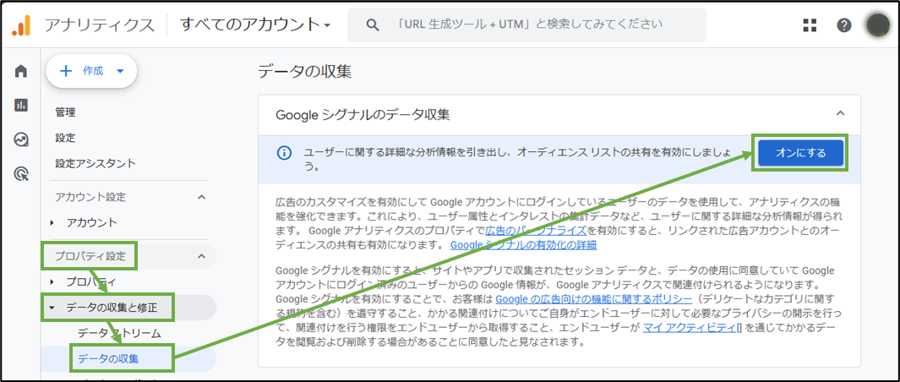
Task: Open データ ストリーム menu entry
Action: coord(119,333)
